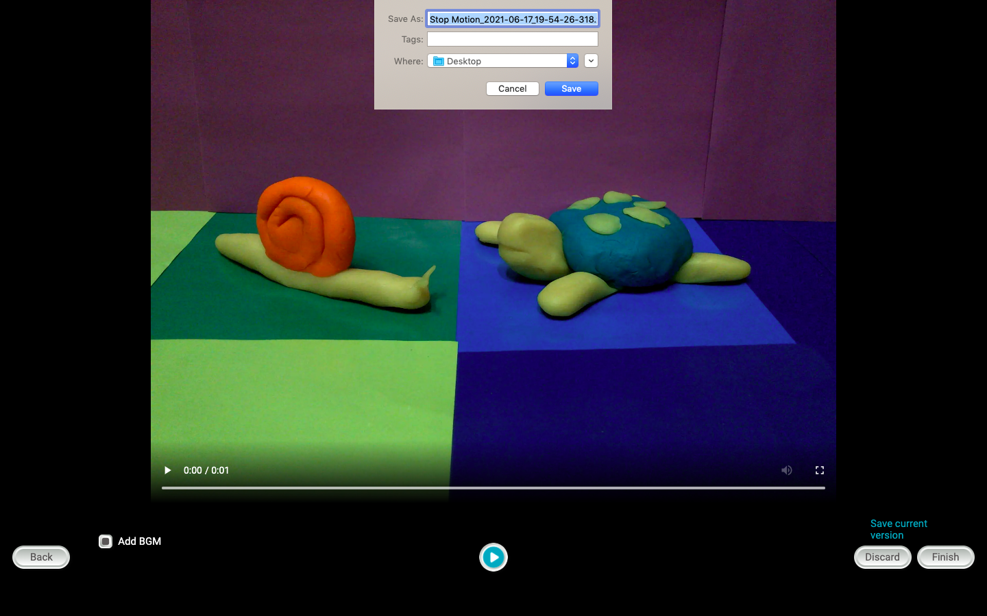Click the Back button
Screen dimensions: 987x616
[41, 557]
